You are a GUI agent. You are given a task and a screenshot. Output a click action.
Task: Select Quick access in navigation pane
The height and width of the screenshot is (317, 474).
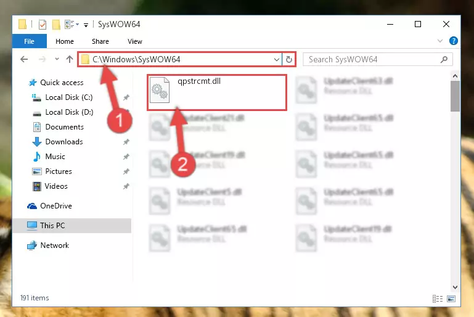coord(62,82)
